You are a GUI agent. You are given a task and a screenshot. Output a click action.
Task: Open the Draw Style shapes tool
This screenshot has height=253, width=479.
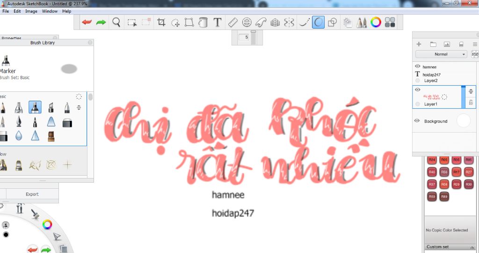tap(332, 22)
